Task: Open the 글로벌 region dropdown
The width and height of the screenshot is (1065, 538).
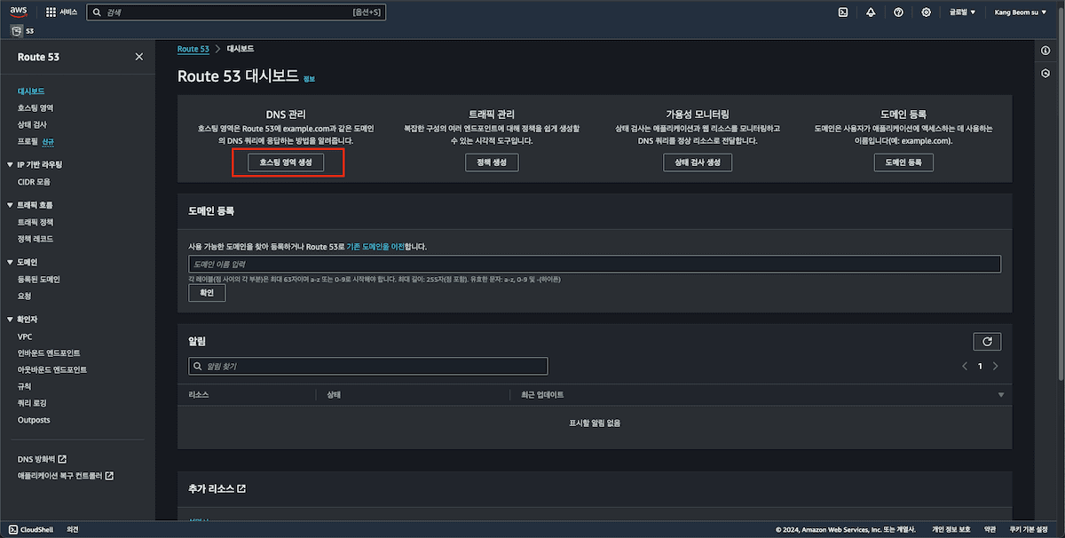Action: (x=962, y=12)
